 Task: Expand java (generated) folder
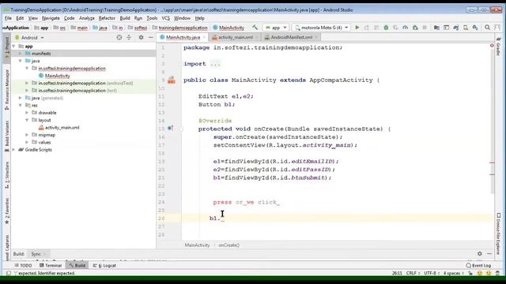pos(21,98)
